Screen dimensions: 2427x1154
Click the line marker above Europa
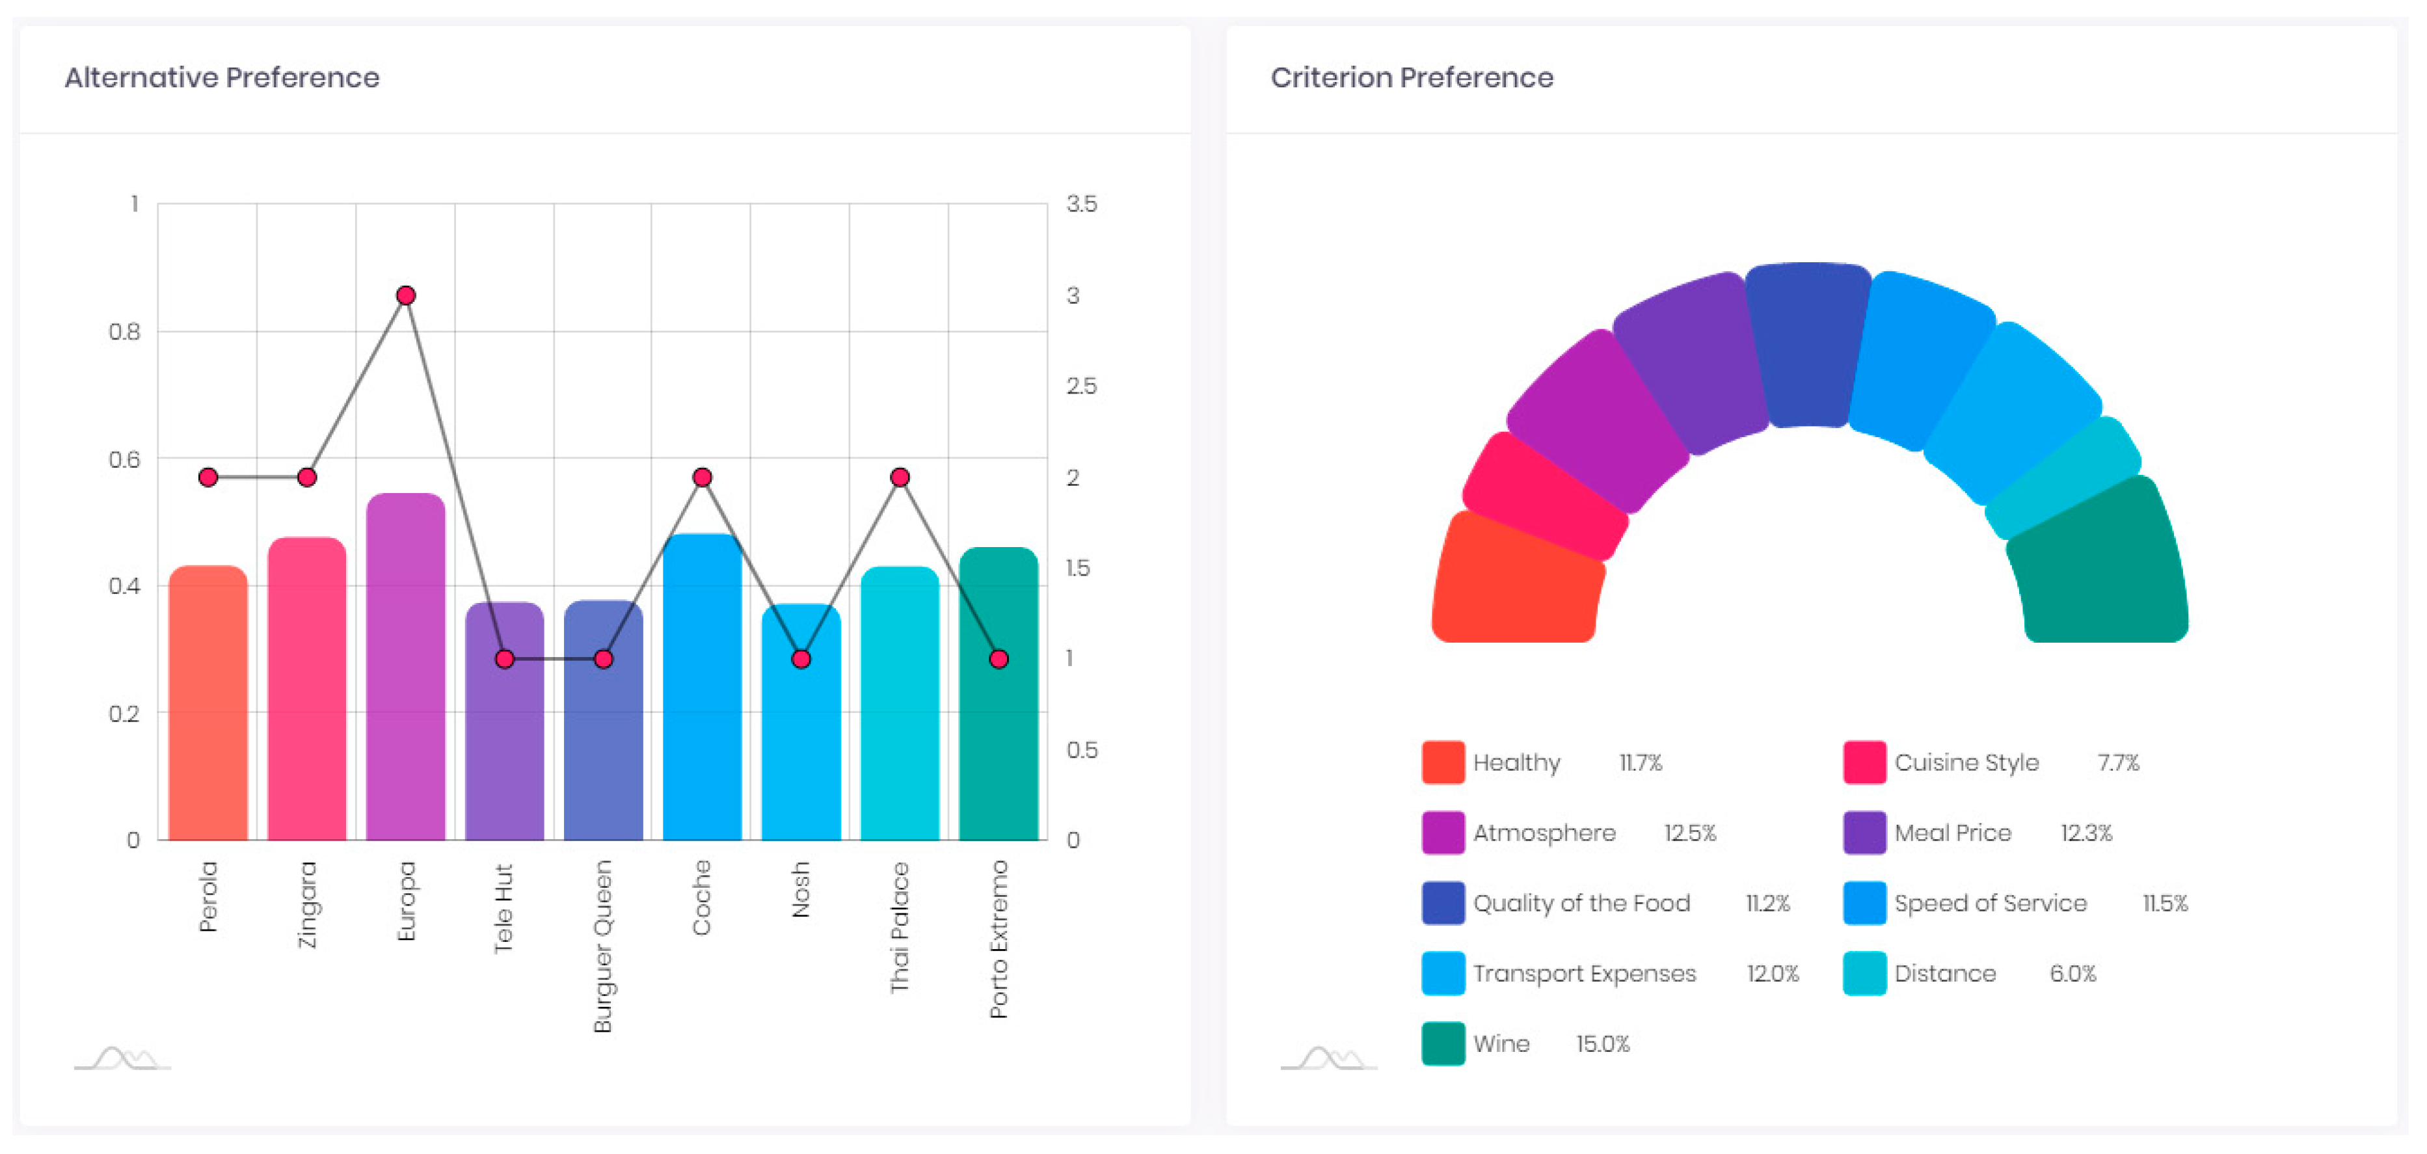[x=406, y=296]
